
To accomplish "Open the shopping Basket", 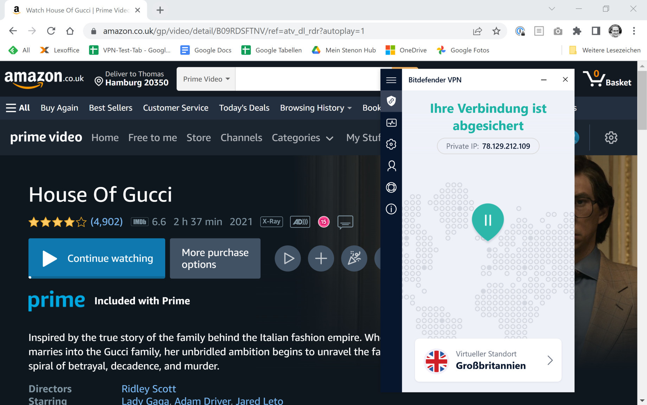I will pyautogui.click(x=607, y=78).
